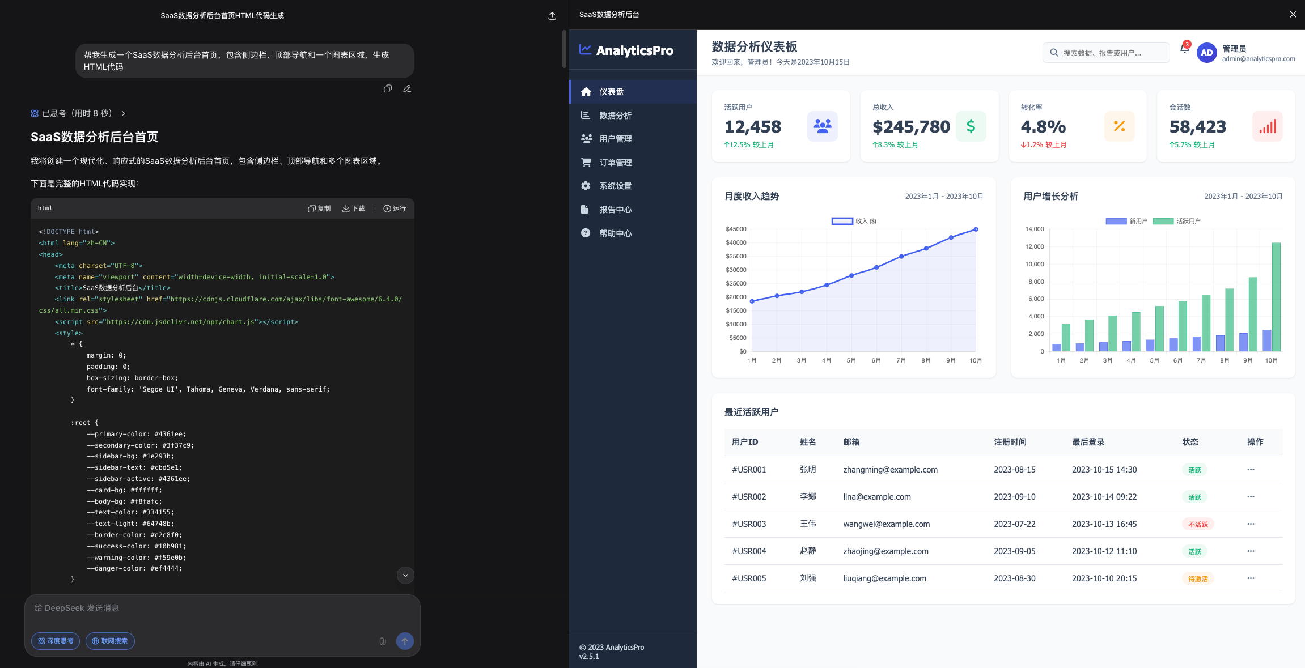Viewport: 1305px width, 668px height.
Task: Click the 运行 run code button
Action: coord(395,209)
